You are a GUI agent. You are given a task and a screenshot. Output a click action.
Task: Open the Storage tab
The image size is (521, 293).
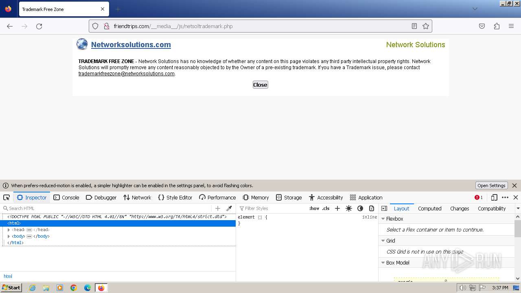[289, 197]
